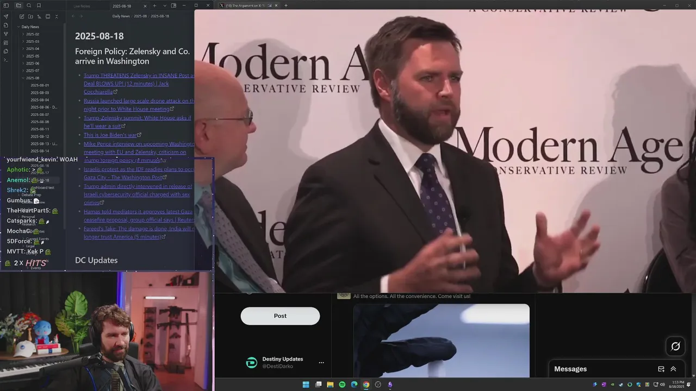The image size is (696, 391).
Task: Change the file sort order
Action: pyautogui.click(x=39, y=16)
